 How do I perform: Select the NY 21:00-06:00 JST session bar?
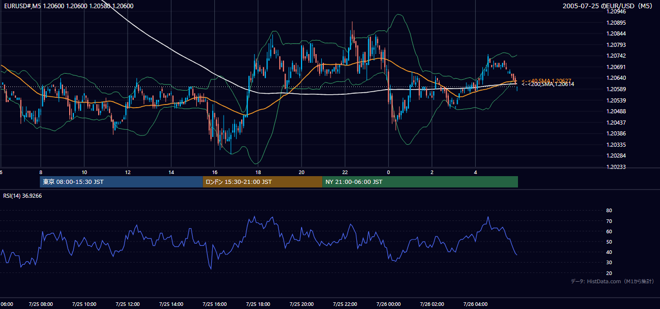pyautogui.click(x=420, y=182)
